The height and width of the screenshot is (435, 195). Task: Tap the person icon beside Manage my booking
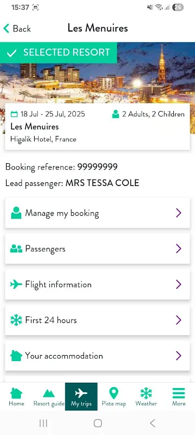click(16, 213)
